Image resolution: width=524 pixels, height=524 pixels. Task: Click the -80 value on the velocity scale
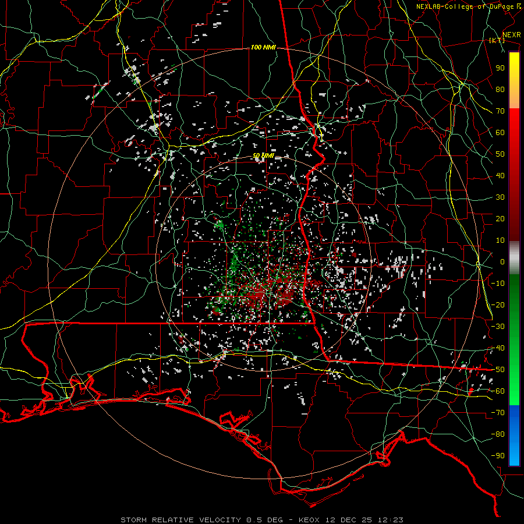click(498, 434)
